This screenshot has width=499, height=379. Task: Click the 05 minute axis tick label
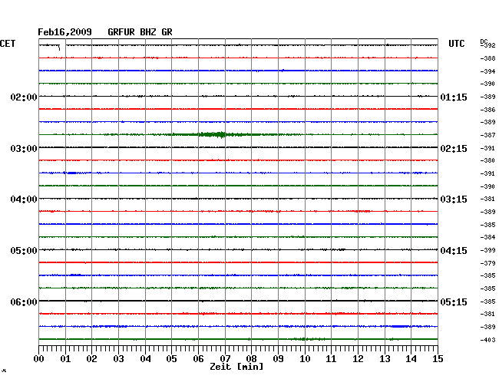click(x=171, y=359)
